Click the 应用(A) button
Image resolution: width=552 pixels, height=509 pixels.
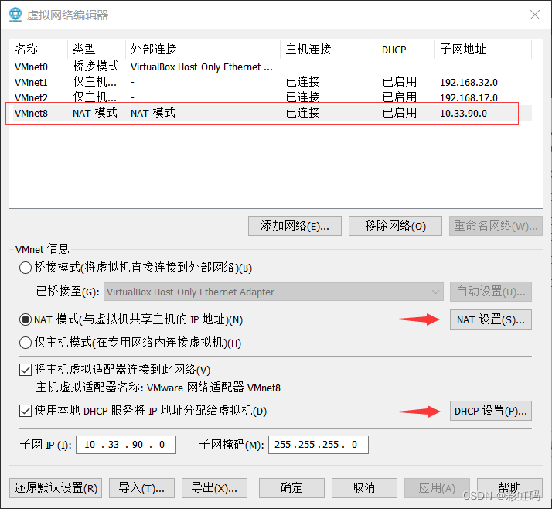point(437,488)
